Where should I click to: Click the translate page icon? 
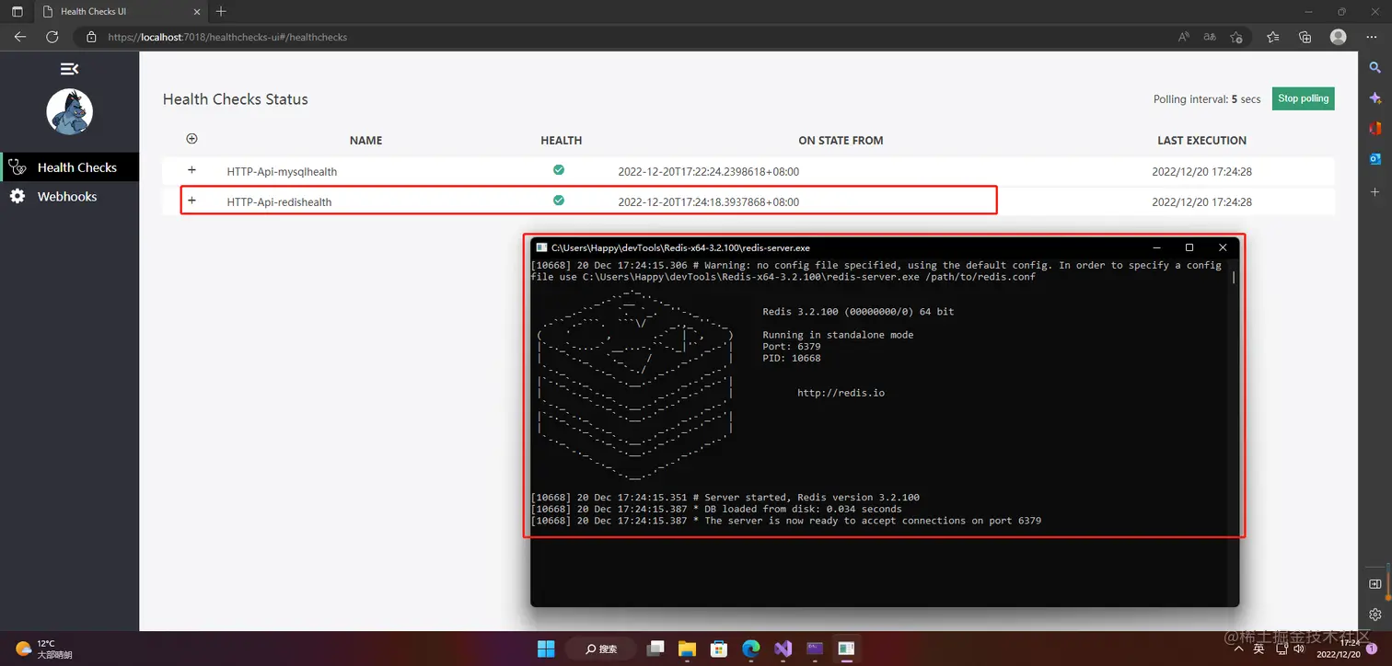click(x=1210, y=37)
